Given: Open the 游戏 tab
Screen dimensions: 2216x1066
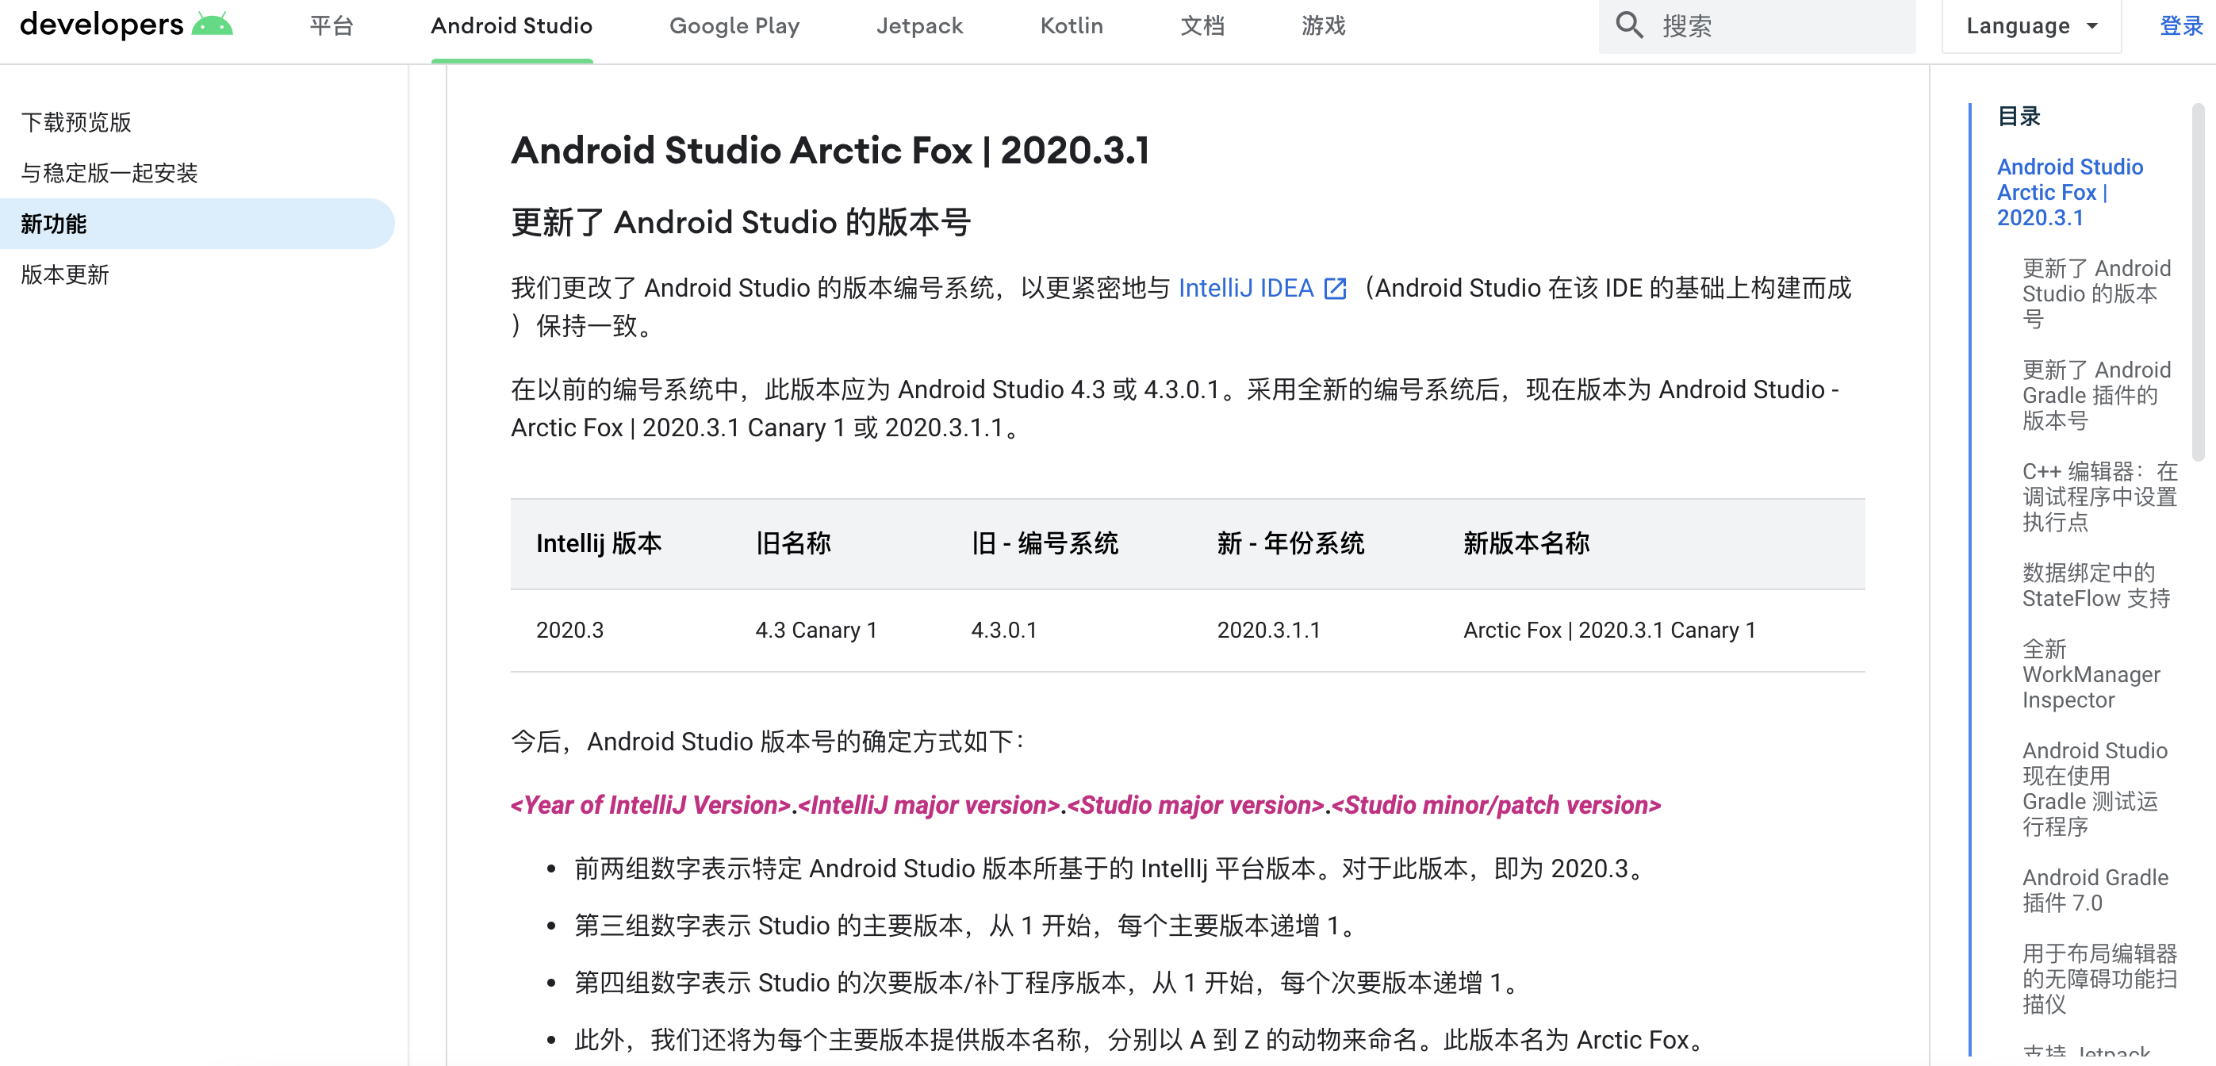Looking at the screenshot, I should [x=1323, y=26].
